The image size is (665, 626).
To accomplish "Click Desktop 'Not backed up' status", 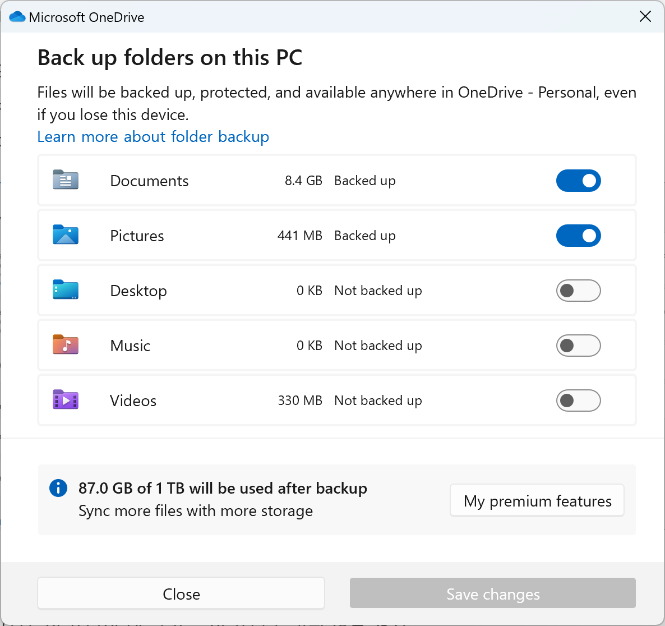I will [378, 291].
